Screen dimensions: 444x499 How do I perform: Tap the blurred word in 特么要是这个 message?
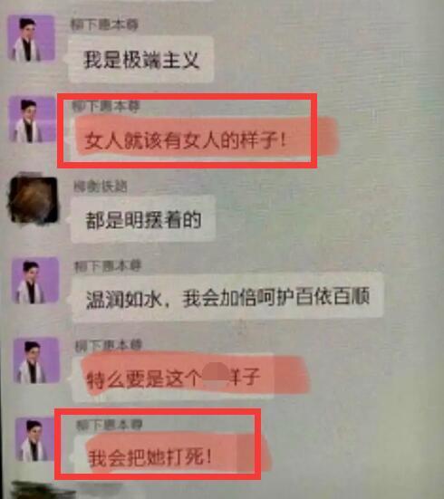click(x=217, y=376)
